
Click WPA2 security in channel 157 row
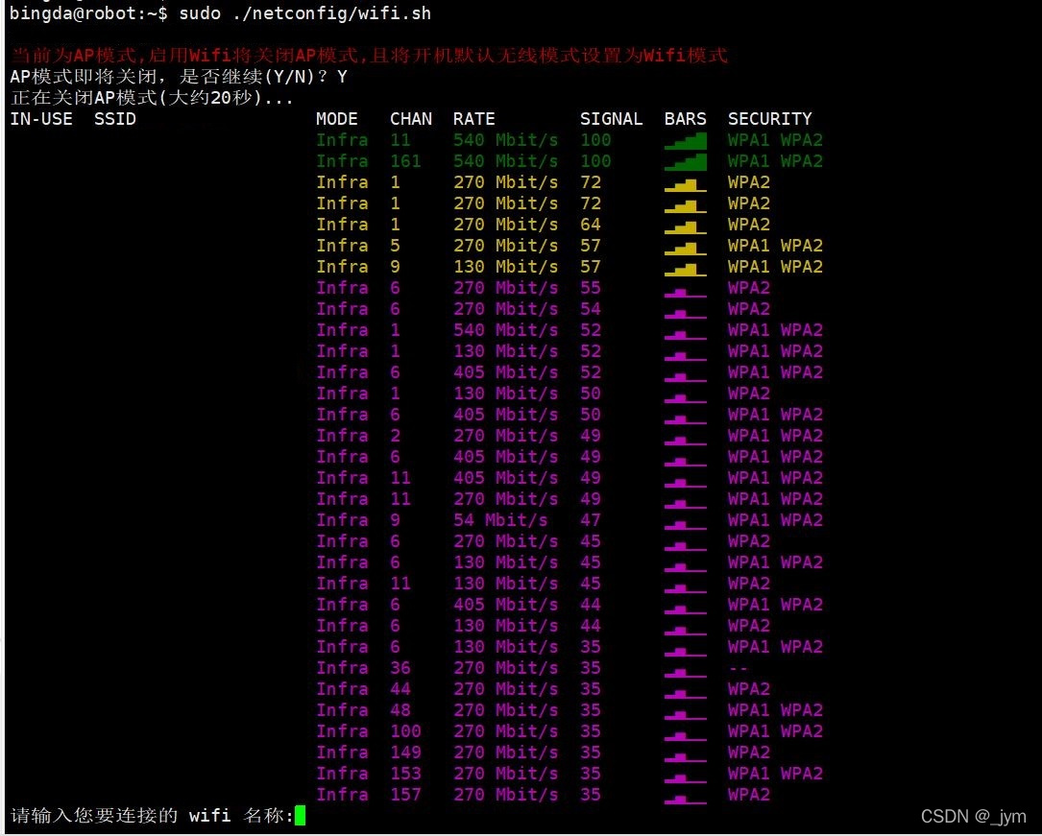coord(749,794)
